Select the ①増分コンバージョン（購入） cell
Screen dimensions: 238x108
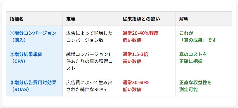click(34, 36)
